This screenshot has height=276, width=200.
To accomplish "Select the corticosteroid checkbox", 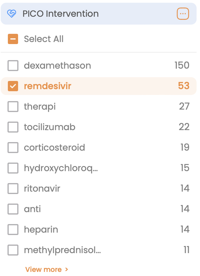I will tap(13, 148).
